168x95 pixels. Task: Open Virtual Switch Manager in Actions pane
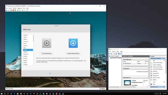tap(158, 67)
